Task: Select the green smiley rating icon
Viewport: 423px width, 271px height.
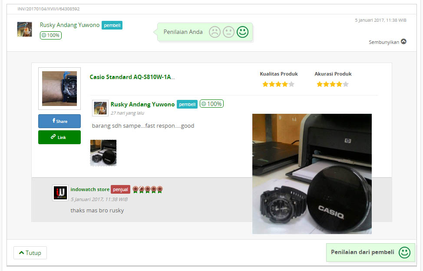Action: 242,32
